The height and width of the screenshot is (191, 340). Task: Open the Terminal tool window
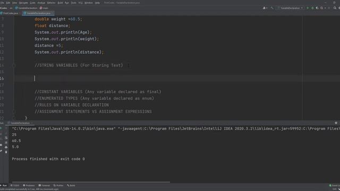[44, 186]
